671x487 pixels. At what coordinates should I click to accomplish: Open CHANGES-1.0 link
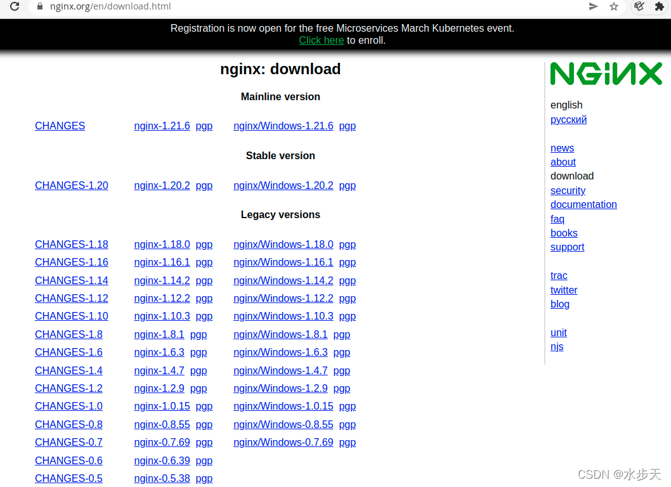[x=68, y=406]
